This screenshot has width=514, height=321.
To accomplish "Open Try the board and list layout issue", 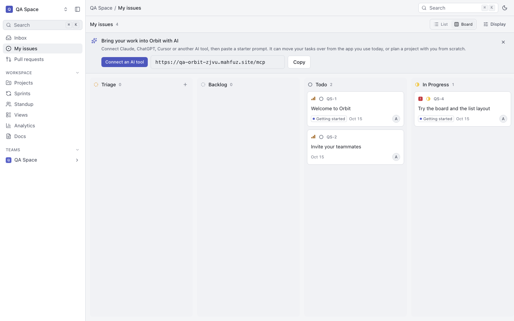I will coord(454,108).
